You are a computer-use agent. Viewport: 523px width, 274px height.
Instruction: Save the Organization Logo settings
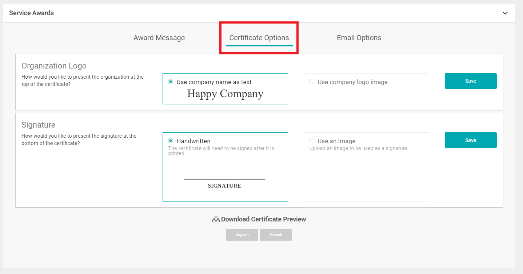470,81
